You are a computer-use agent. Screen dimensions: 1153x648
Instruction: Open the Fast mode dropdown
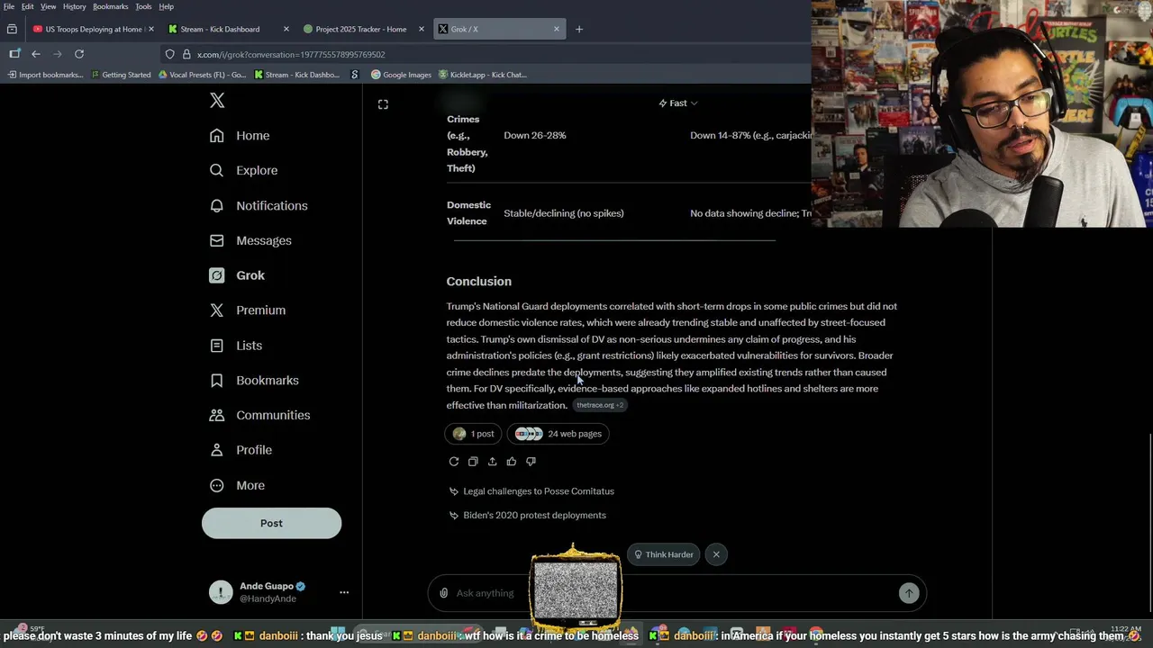click(x=677, y=103)
